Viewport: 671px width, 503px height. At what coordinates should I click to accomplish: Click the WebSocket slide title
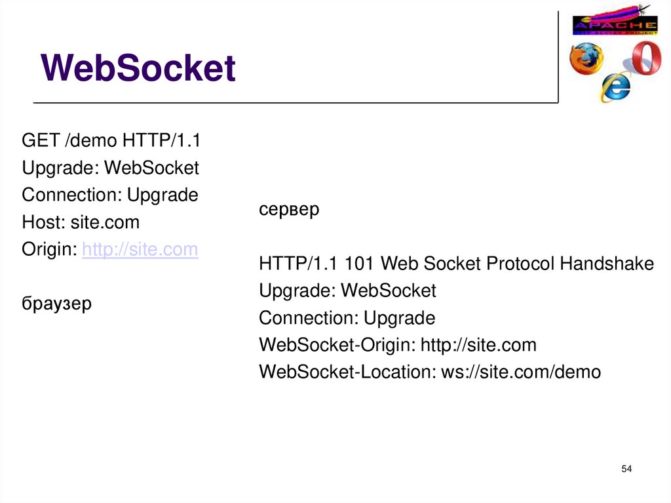(x=138, y=69)
